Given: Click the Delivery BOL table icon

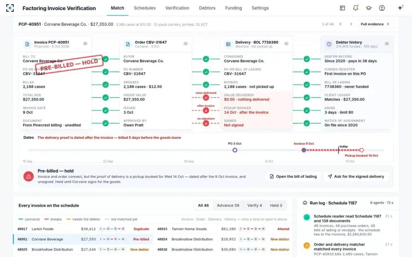Looking at the screenshot, I should 228,44.
